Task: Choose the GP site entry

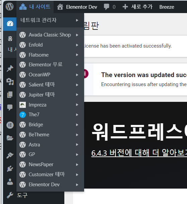Action: pos(50,154)
